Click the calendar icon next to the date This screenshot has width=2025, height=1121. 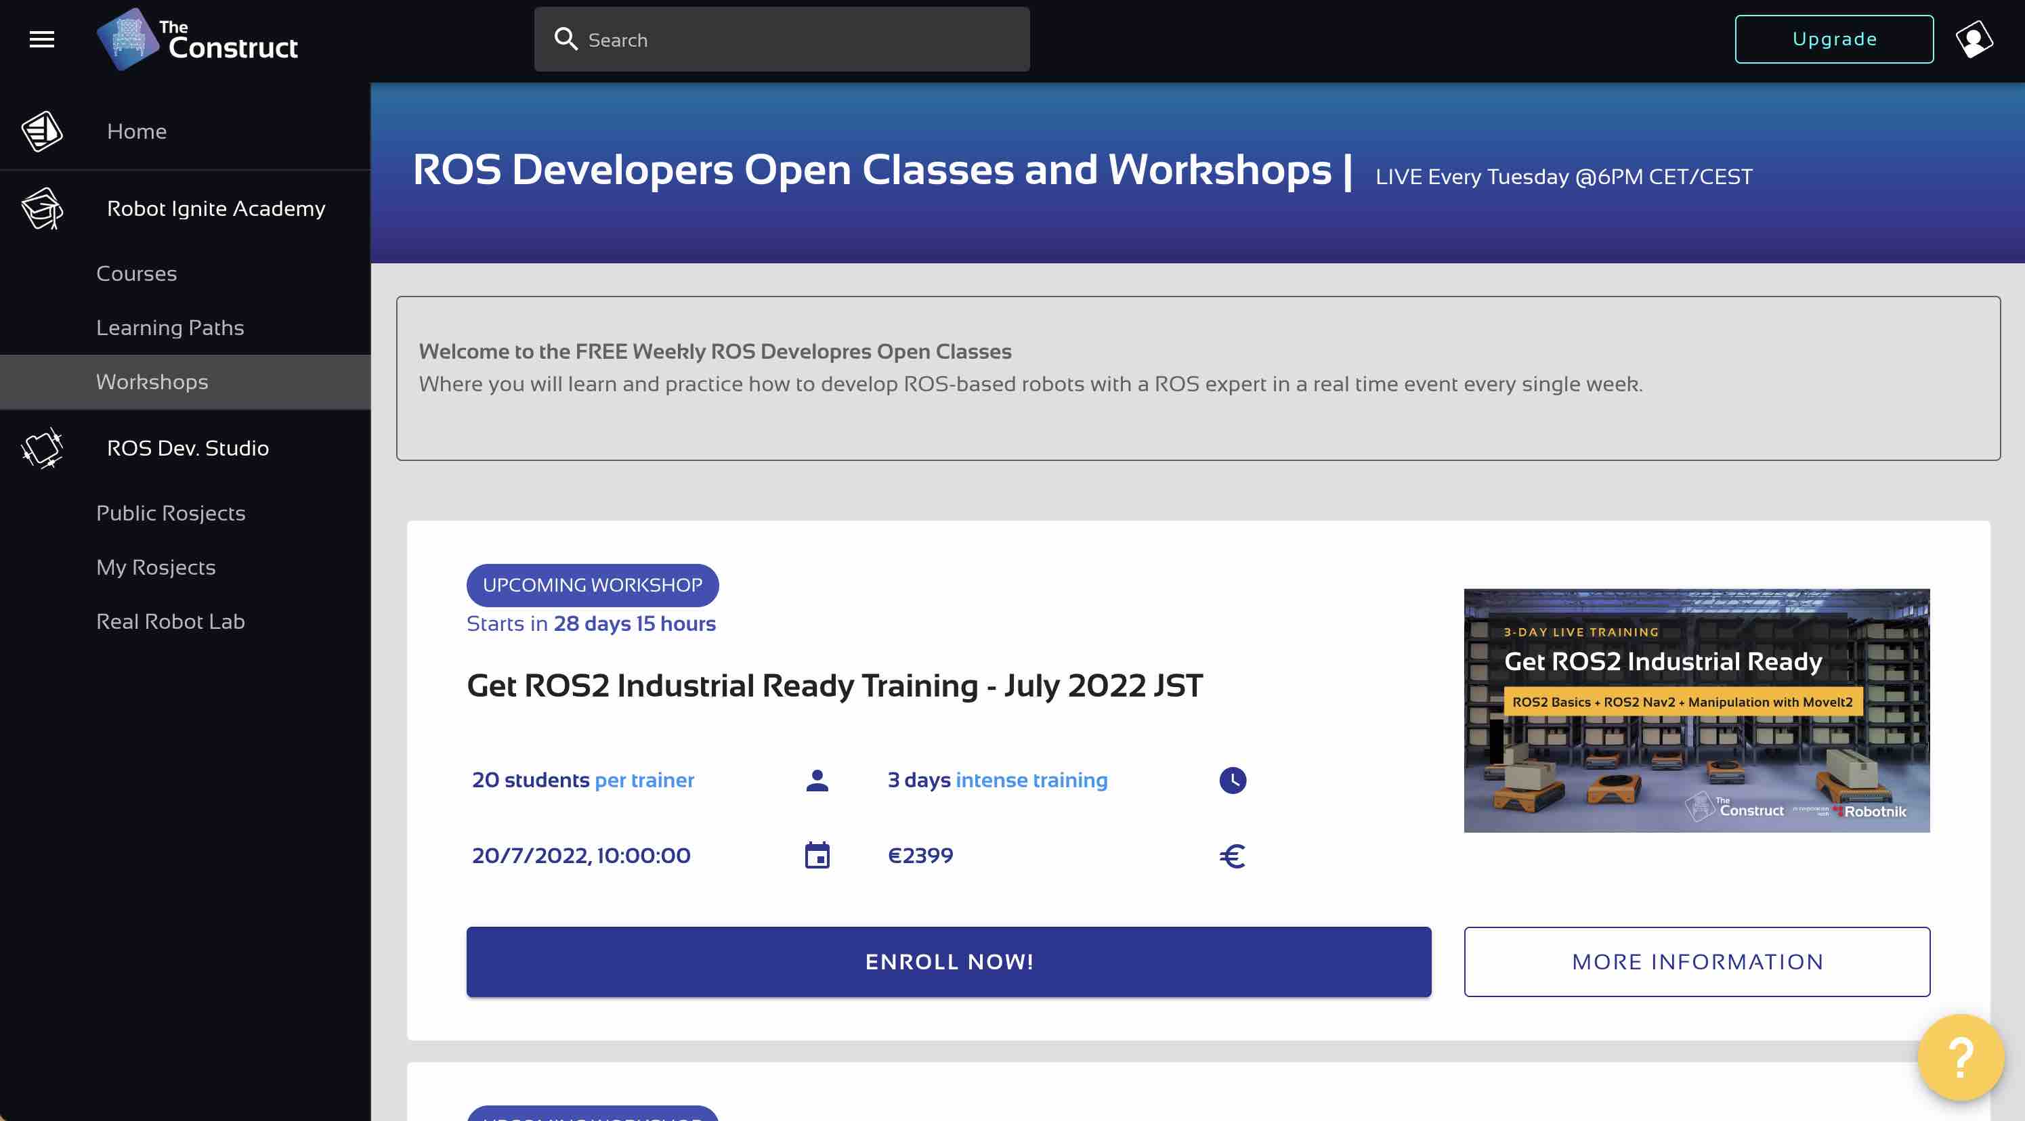click(x=817, y=855)
